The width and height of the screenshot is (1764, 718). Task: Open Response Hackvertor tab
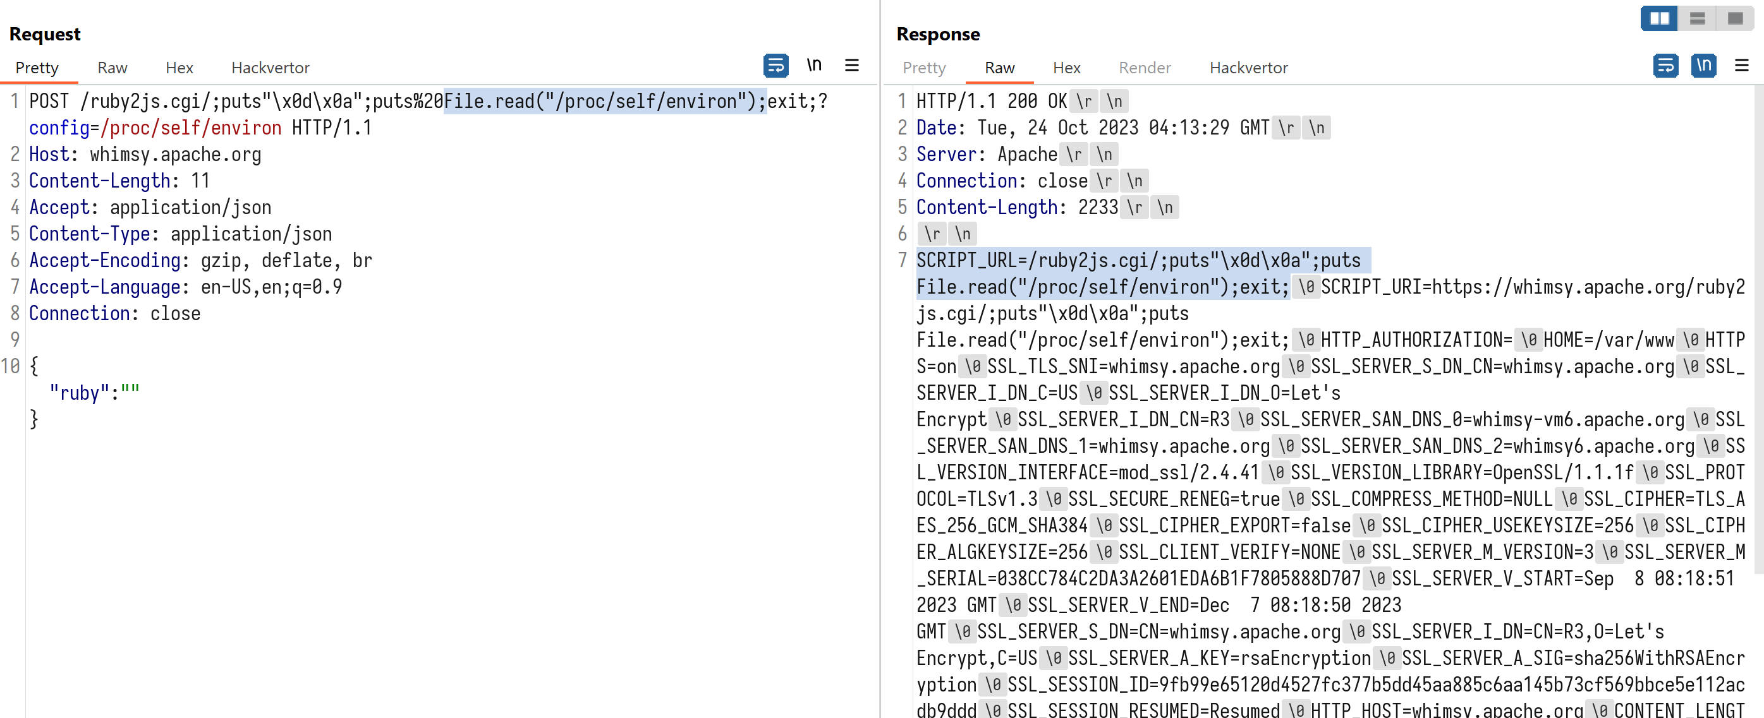(1248, 68)
